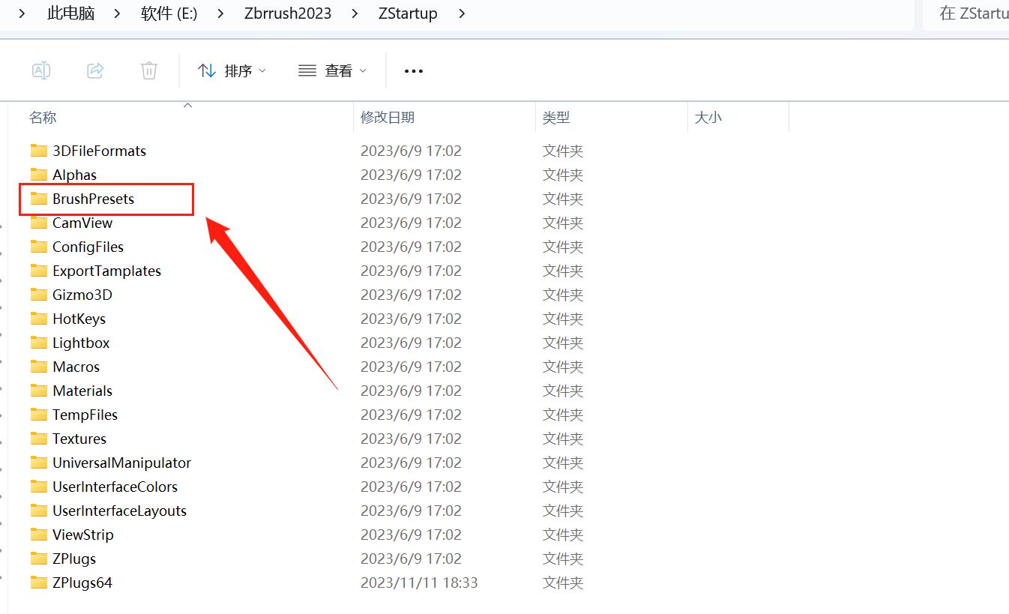Select the ConfigFiles folder icon
Viewport: 1009px width, 614px height.
pyautogui.click(x=39, y=247)
